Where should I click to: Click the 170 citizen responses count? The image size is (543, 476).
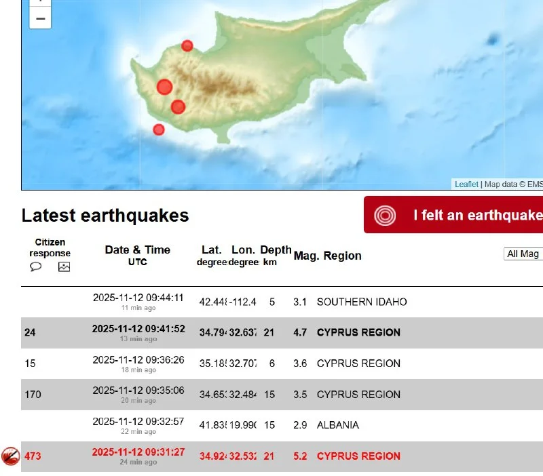[x=33, y=395]
